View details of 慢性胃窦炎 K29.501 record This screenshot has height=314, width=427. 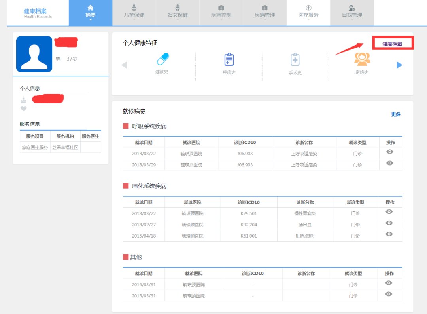389,212
